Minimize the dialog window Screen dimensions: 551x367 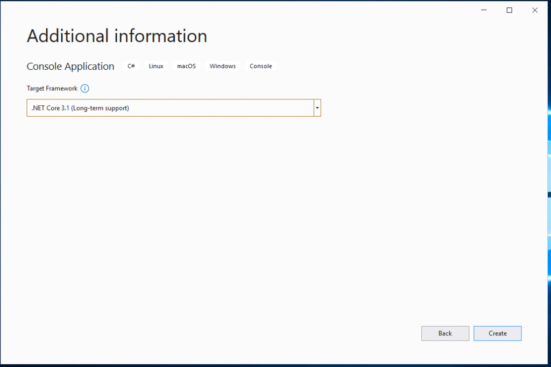tap(484, 10)
